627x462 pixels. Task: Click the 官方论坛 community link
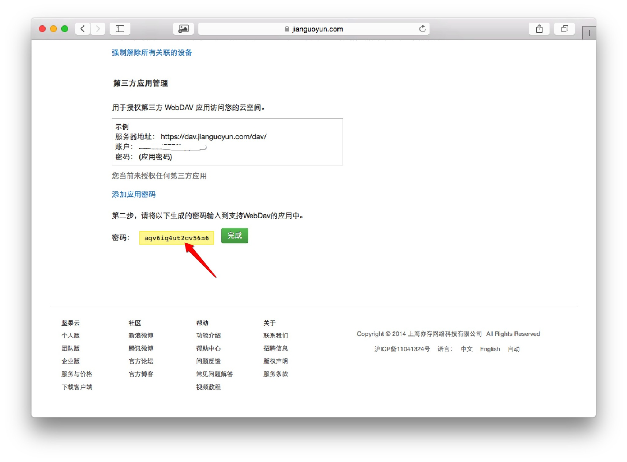(141, 361)
